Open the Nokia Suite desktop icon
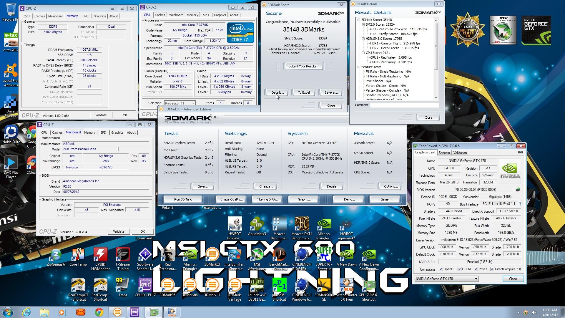The width and height of the screenshot is (565, 318). [x=11, y=134]
